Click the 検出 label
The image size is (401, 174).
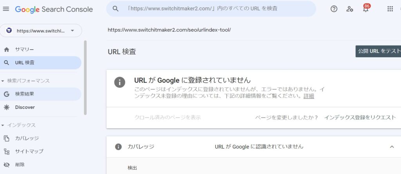click(x=132, y=168)
